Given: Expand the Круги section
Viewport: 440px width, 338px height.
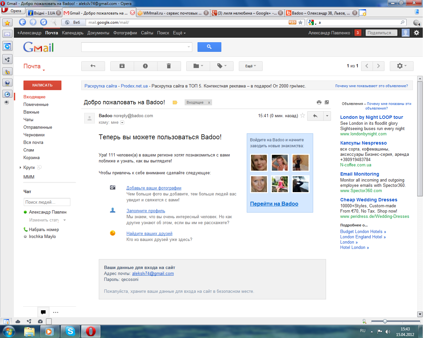Looking at the screenshot, I should (20, 168).
